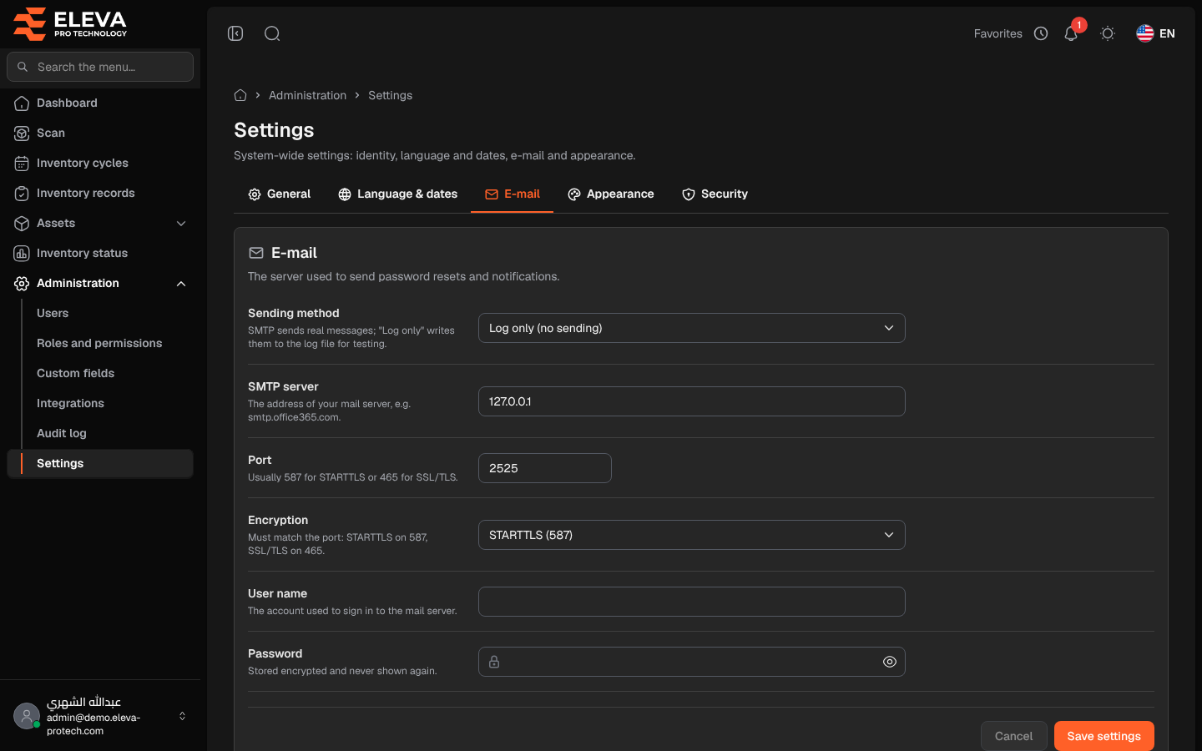Click the US flag language icon
The height and width of the screenshot is (751, 1202).
point(1145,33)
